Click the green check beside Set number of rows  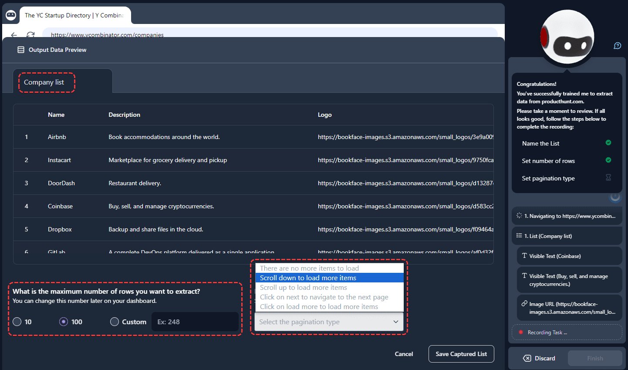click(x=608, y=160)
